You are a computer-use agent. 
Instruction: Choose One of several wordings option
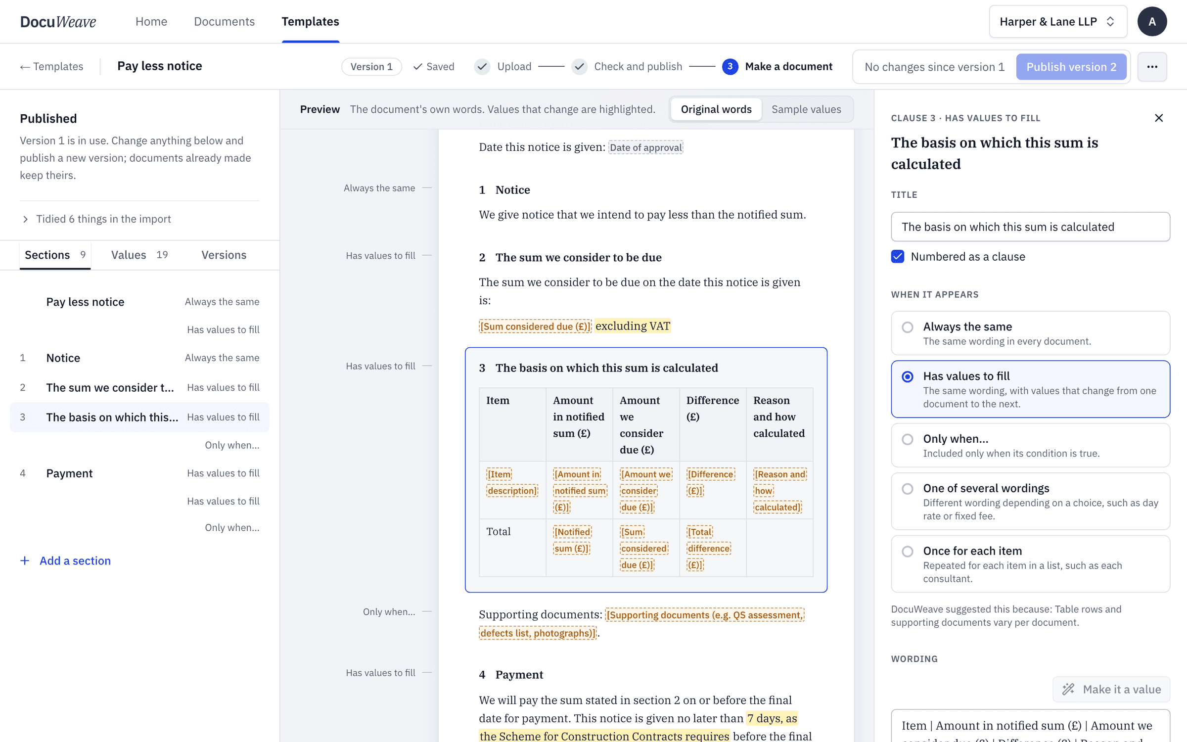1030,501
